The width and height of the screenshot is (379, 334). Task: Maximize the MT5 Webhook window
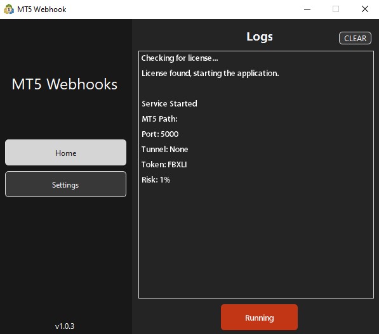(x=336, y=9)
